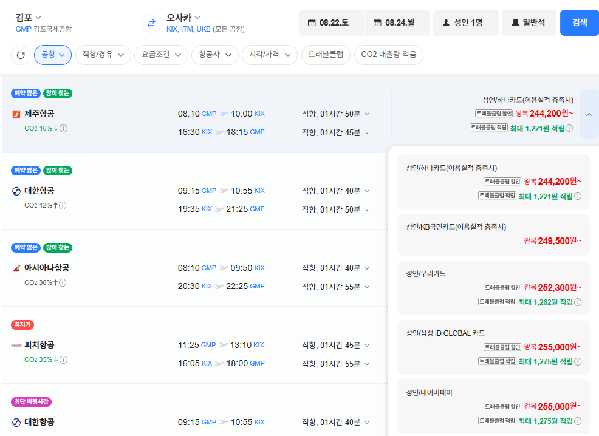Select 성인/하나카드 fare card in panel
The height and width of the screenshot is (436, 599).
tap(494, 182)
